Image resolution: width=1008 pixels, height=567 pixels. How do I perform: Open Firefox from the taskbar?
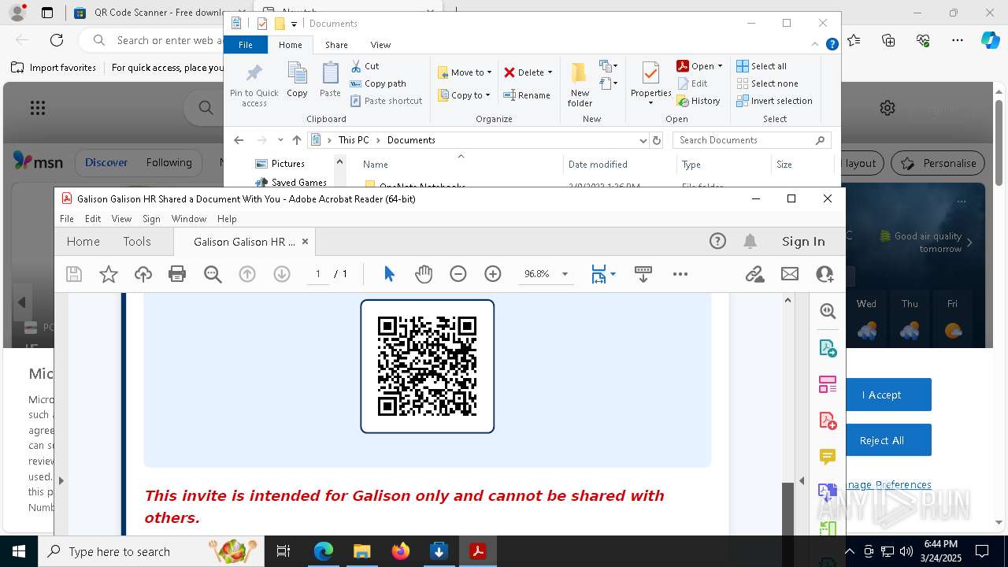coord(400,551)
